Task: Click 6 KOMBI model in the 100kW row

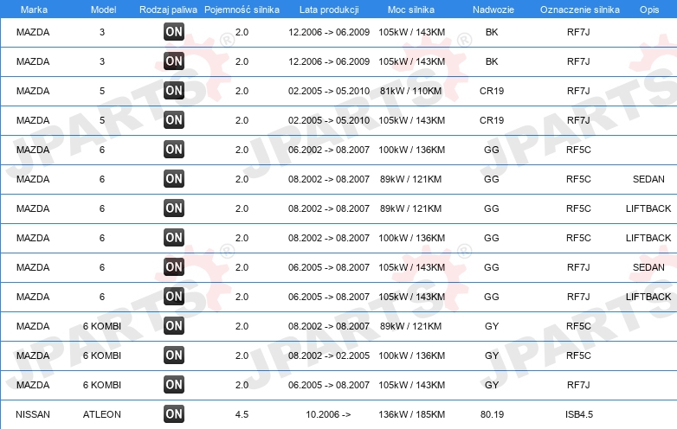Action: pos(102,355)
